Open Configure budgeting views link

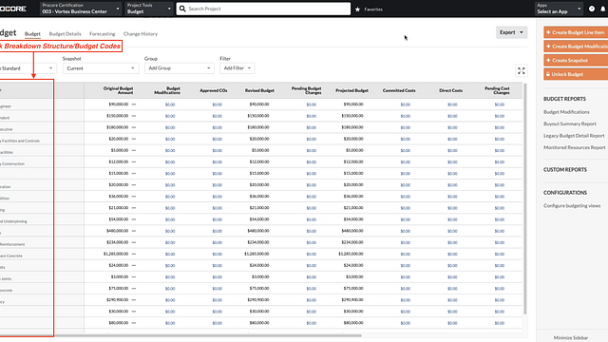click(x=572, y=206)
